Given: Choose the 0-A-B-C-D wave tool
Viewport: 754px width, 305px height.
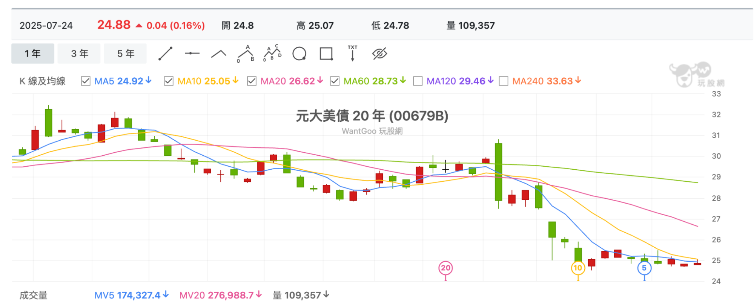Looking at the screenshot, I should pyautogui.click(x=272, y=53).
